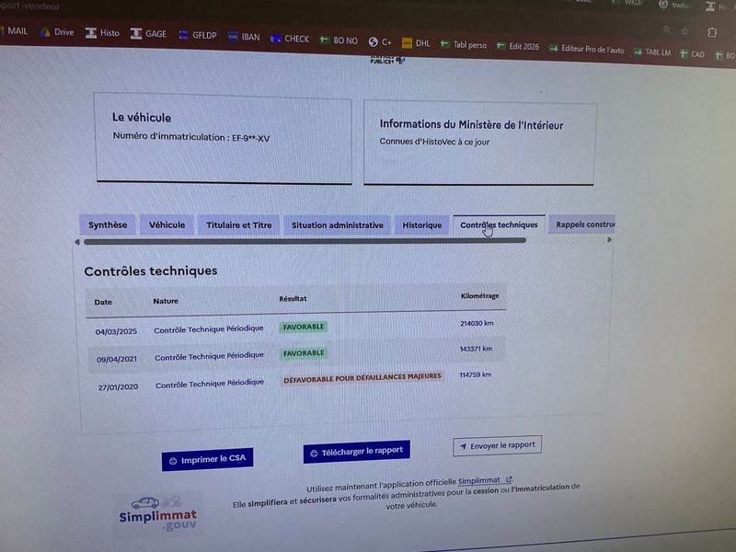Image resolution: width=736 pixels, height=552 pixels.
Task: Bookmark this page with the star icon
Action: coord(684,31)
